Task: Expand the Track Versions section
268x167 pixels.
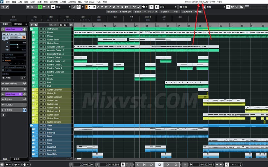Action: click(x=13, y=84)
